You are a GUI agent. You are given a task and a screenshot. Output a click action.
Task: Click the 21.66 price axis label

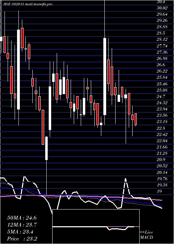[x=162, y=147]
